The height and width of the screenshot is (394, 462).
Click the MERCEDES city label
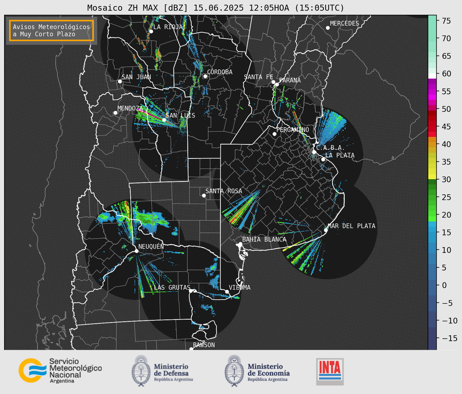coord(344,24)
